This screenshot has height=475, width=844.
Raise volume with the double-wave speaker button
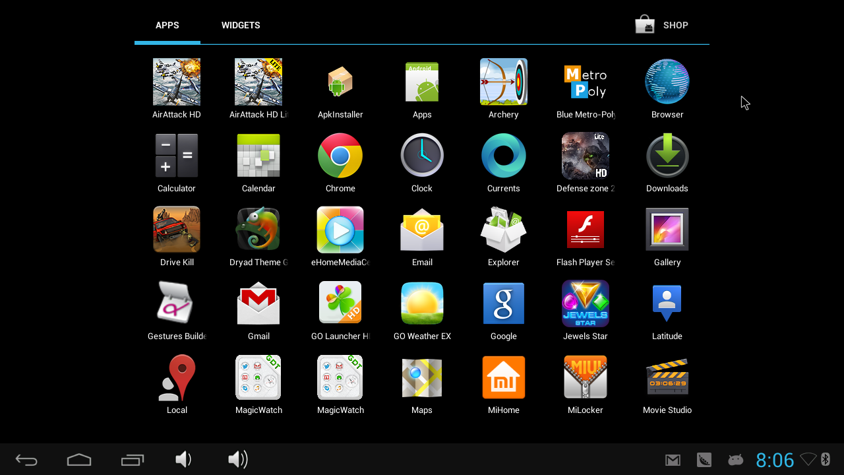coord(237,459)
